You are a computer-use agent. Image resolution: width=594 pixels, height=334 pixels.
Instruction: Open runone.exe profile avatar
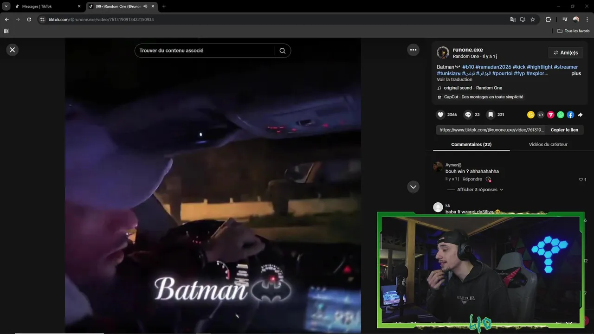443,52
